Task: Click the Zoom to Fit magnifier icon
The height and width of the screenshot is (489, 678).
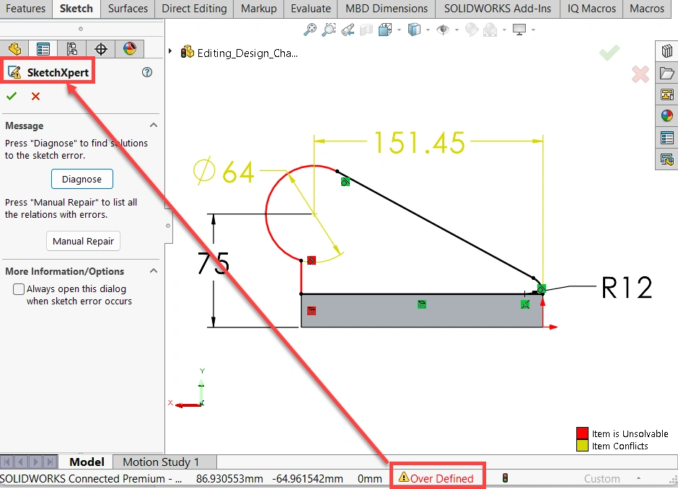Action: click(310, 30)
